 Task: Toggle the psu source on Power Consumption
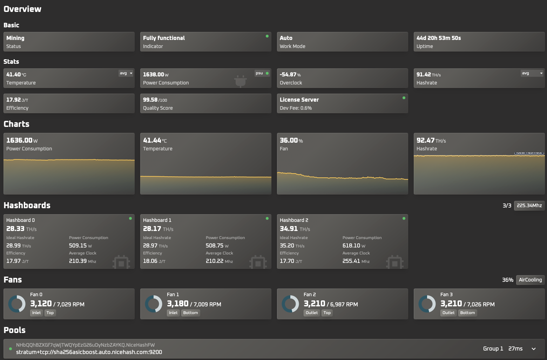pos(262,73)
